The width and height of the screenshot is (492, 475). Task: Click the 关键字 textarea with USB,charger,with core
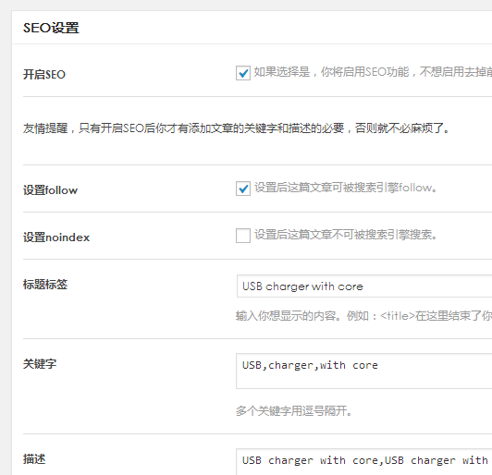click(364, 371)
